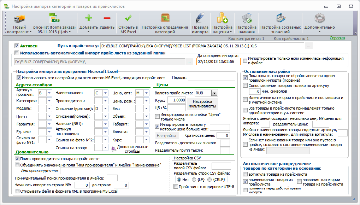Open the Наименование column dropdown
The image size is (360, 205).
pos(105,93)
